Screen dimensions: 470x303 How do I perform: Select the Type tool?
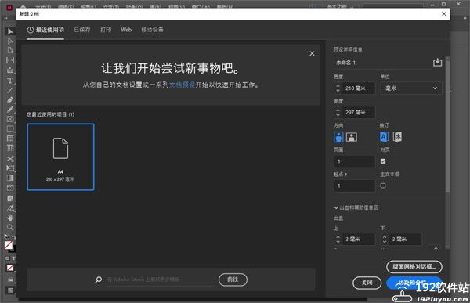pyautogui.click(x=10, y=80)
